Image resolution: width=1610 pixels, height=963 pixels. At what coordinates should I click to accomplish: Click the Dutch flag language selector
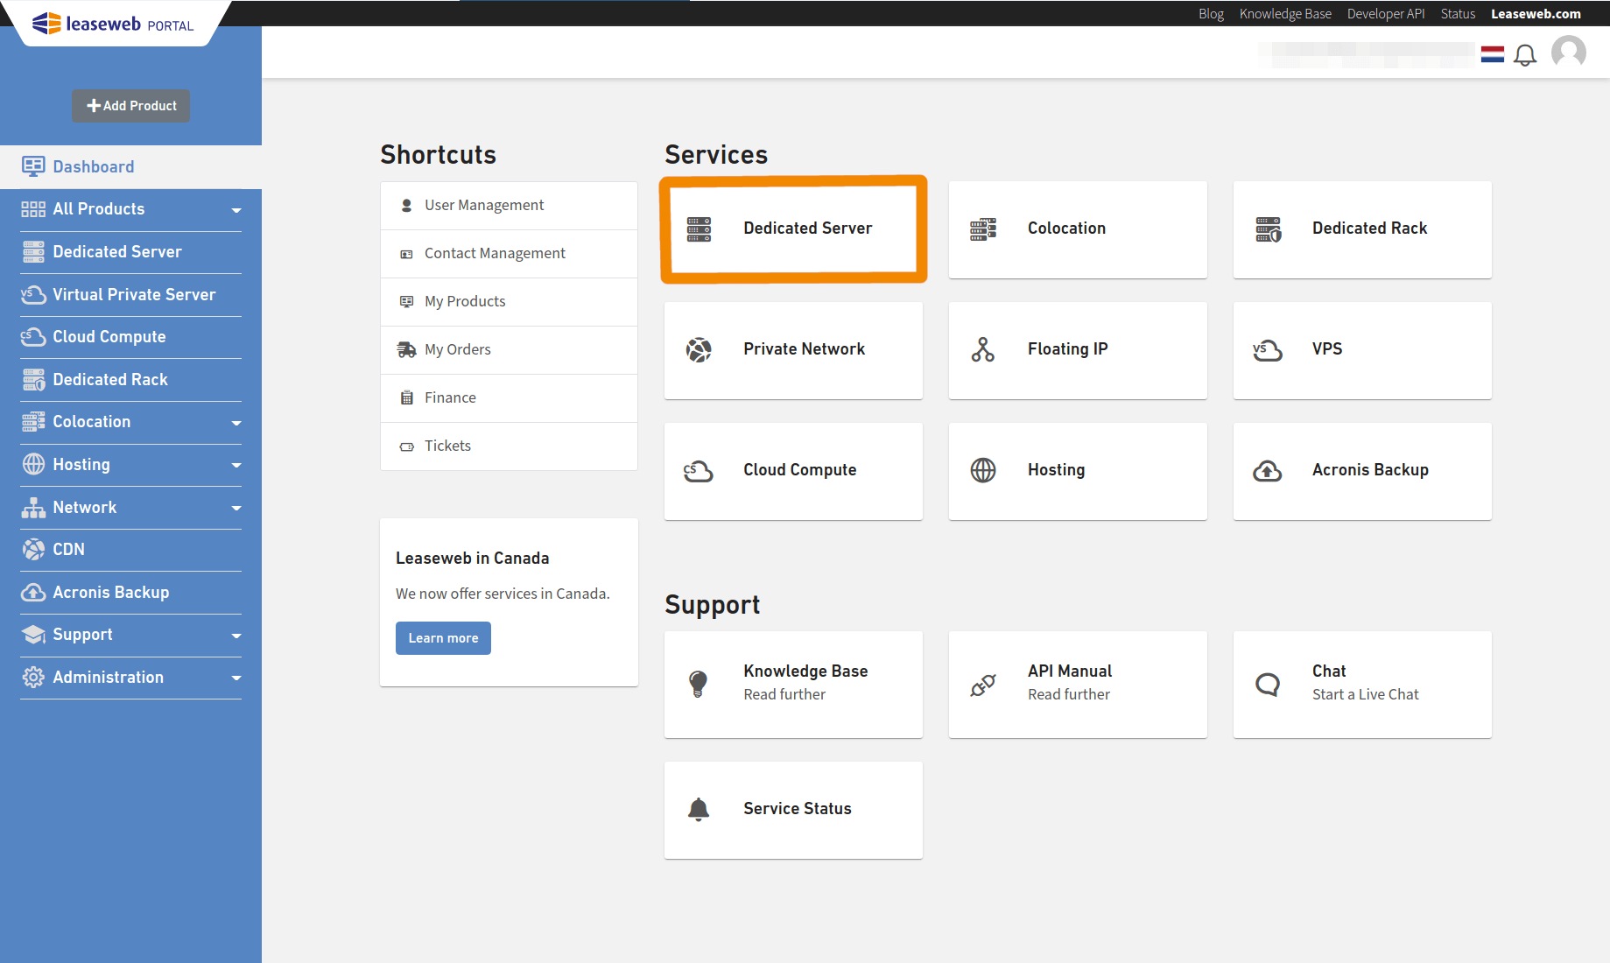(x=1492, y=53)
